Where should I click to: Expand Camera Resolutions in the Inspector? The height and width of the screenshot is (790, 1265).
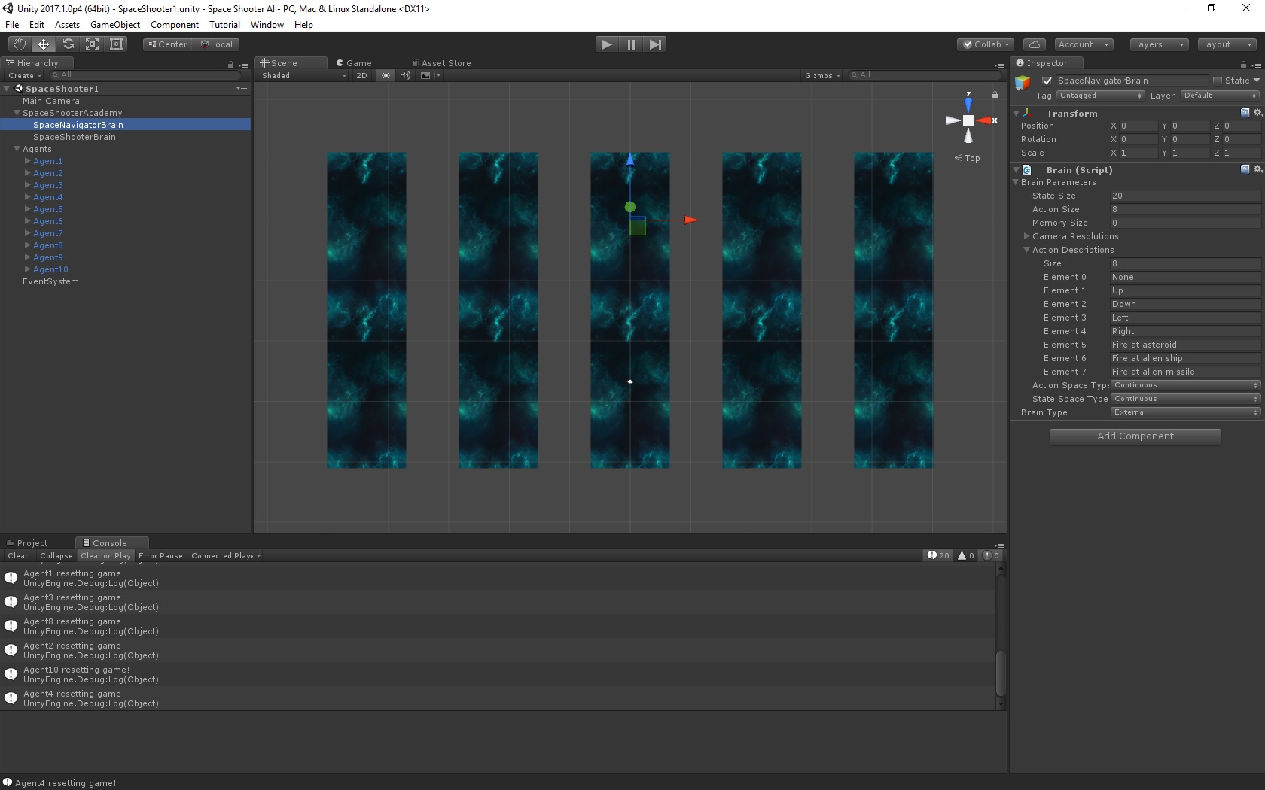tap(1027, 236)
